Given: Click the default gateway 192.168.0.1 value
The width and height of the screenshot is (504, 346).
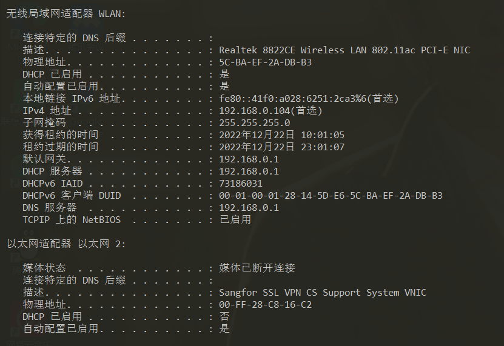Looking at the screenshot, I should click(249, 159).
